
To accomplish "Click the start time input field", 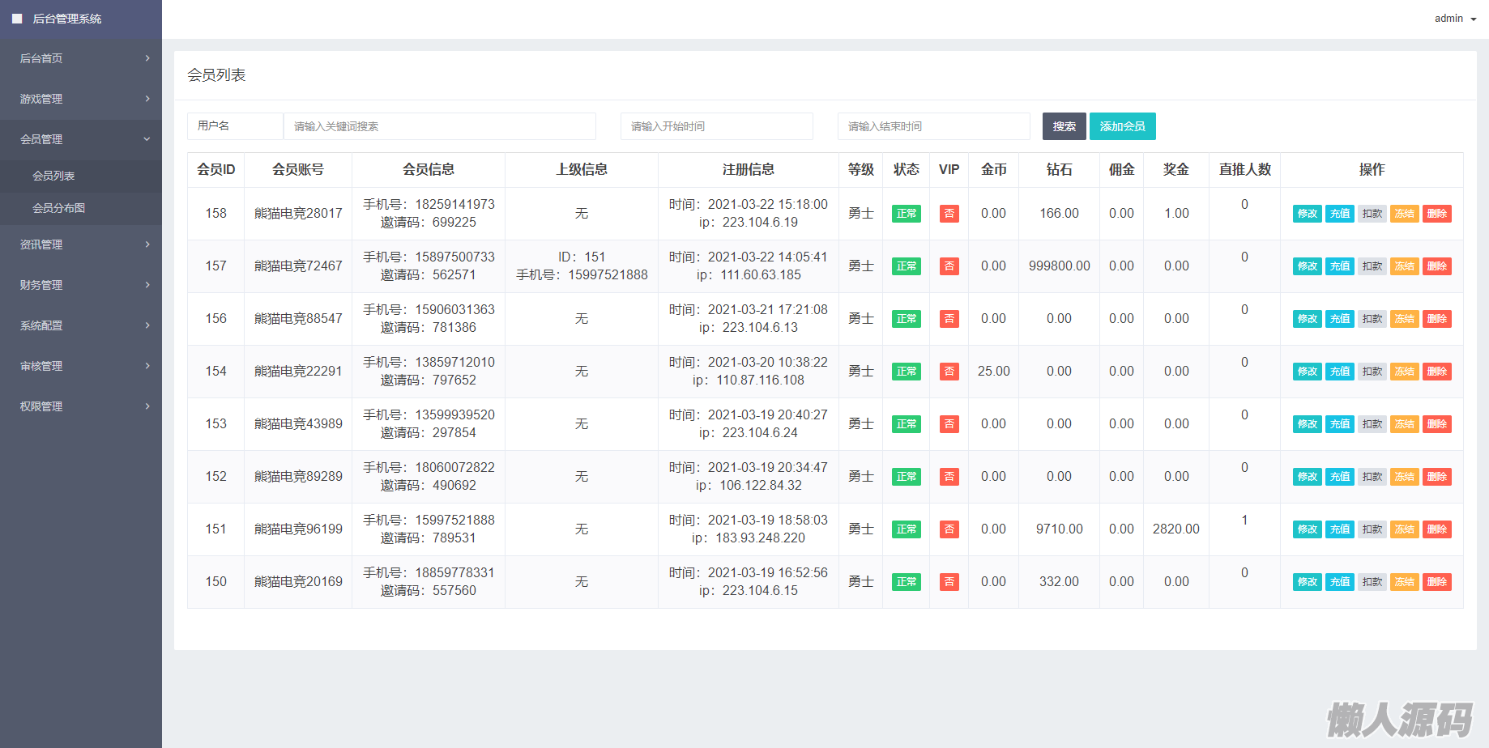I will click(716, 126).
